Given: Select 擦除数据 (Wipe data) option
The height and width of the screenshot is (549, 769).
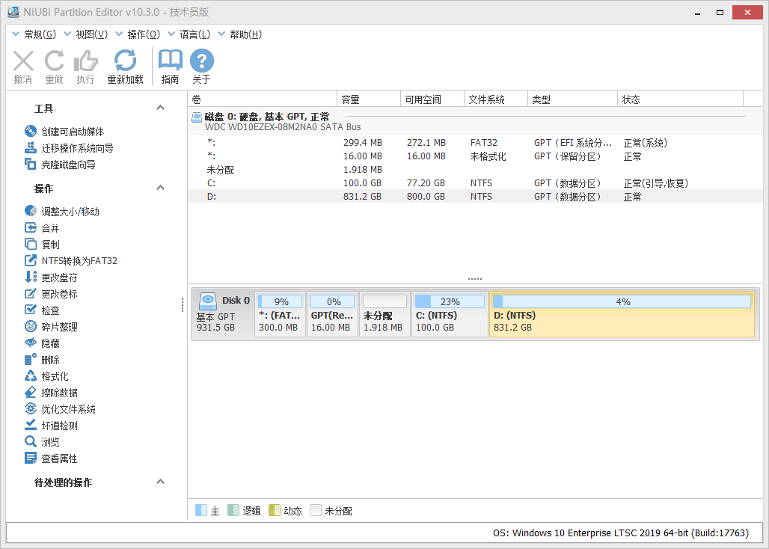Looking at the screenshot, I should click(x=50, y=392).
